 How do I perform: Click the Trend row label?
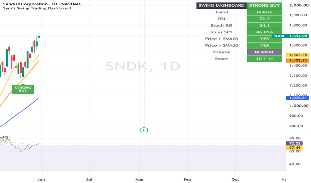(x=222, y=12)
